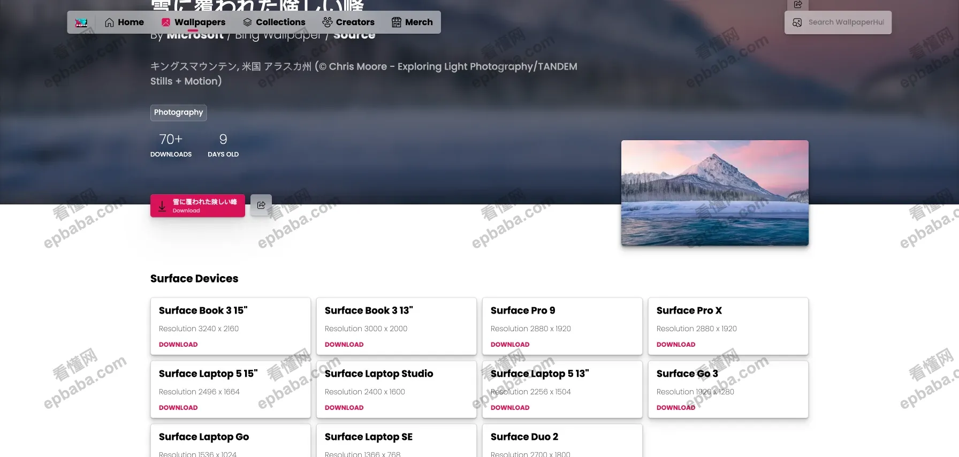Download Surface Laptop Studio wallpaper
Image resolution: width=959 pixels, height=457 pixels.
tap(344, 408)
